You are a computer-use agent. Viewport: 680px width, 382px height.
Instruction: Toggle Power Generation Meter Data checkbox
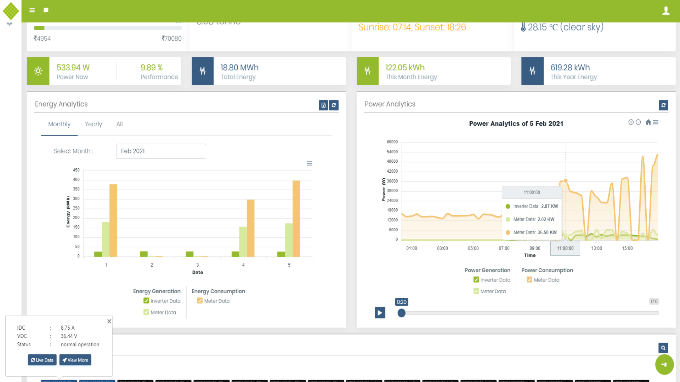tap(476, 291)
